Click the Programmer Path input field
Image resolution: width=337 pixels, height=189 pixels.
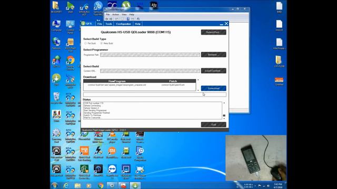(x=150, y=55)
